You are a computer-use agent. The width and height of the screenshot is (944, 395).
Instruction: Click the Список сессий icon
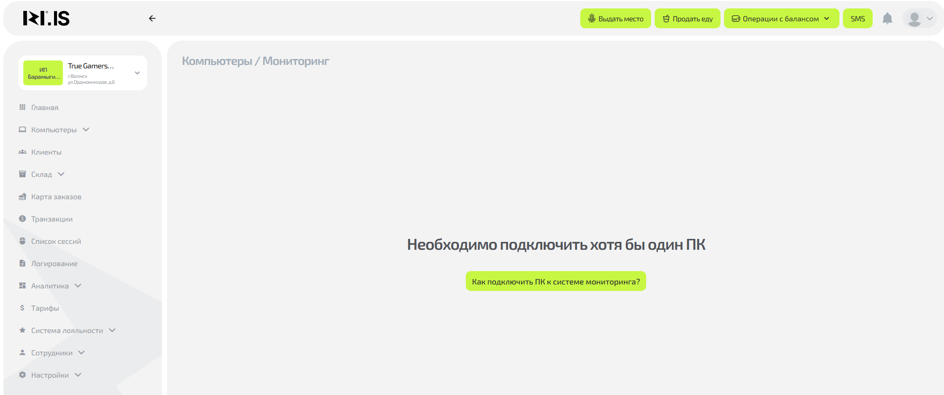[x=22, y=241]
